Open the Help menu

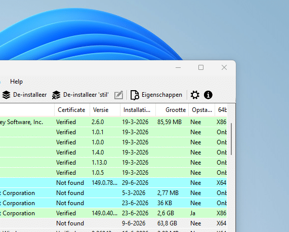click(16, 82)
